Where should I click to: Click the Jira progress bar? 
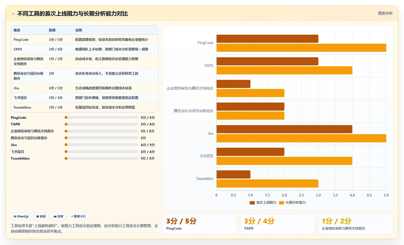pyautogui.click(x=101, y=145)
